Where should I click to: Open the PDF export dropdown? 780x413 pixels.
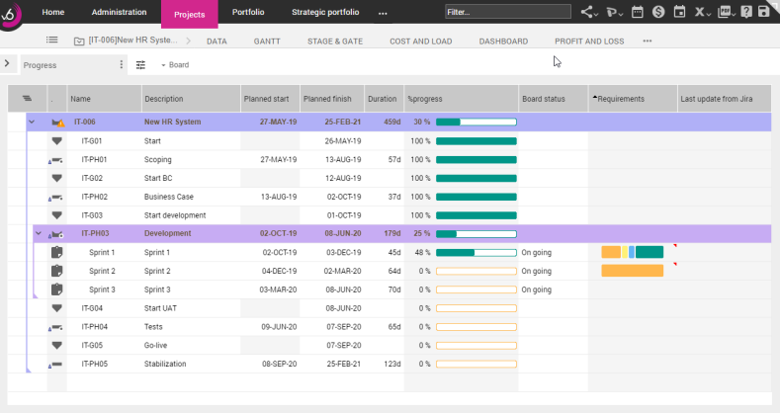pos(727,12)
